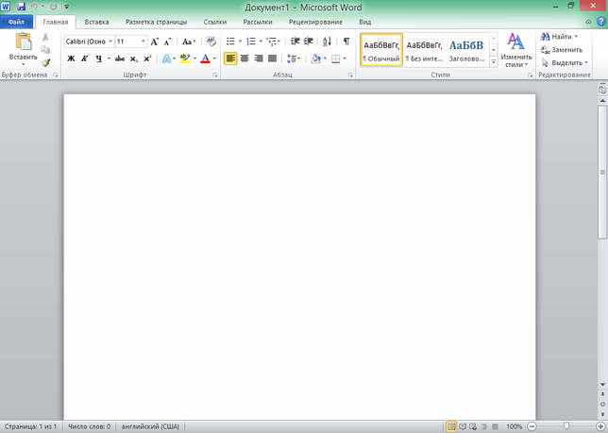
Task: Open the Change Case (Aa) dropdown
Action: point(189,42)
